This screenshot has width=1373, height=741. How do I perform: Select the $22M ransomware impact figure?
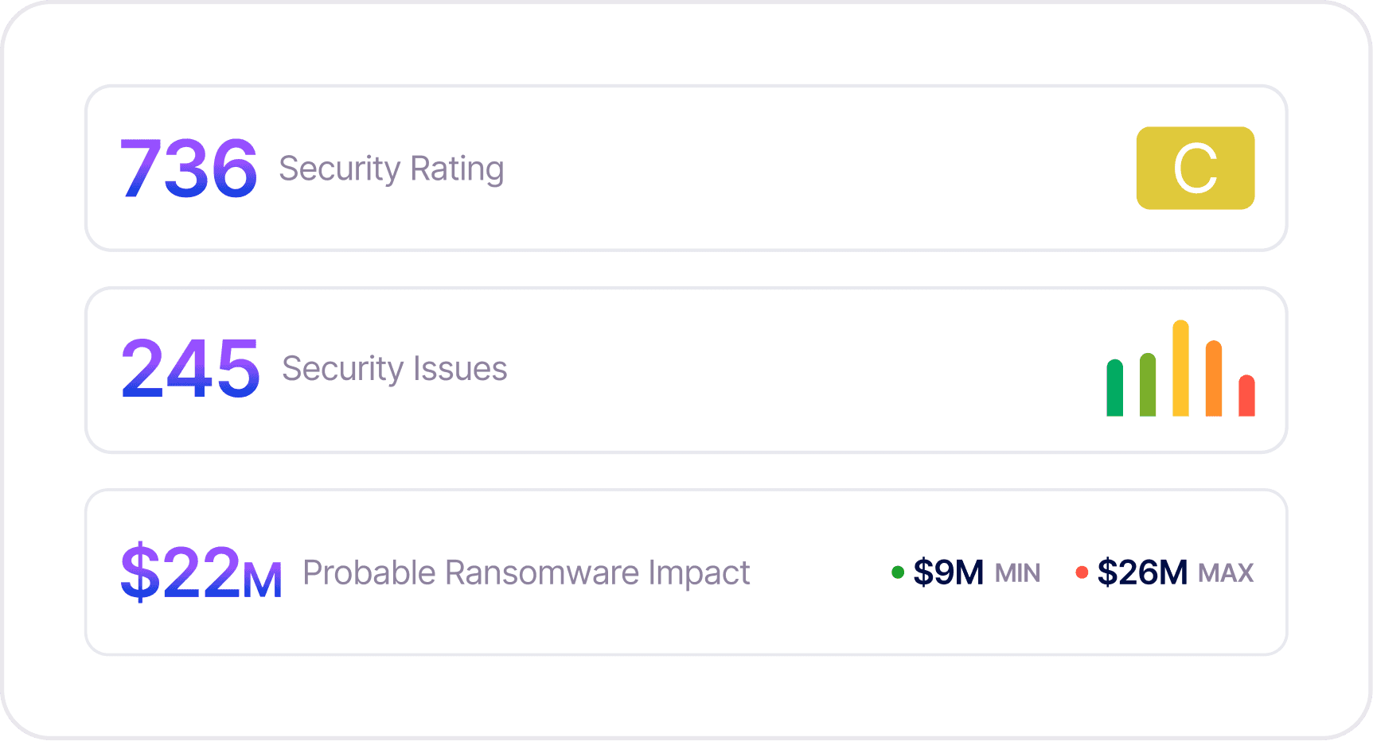201,572
